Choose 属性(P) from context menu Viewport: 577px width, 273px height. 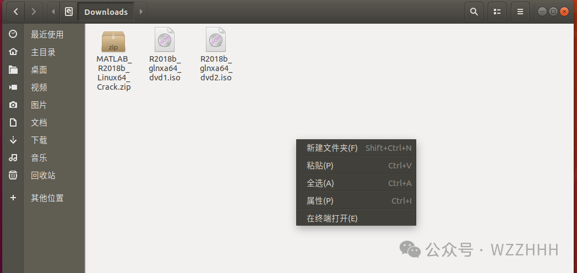(x=356, y=201)
